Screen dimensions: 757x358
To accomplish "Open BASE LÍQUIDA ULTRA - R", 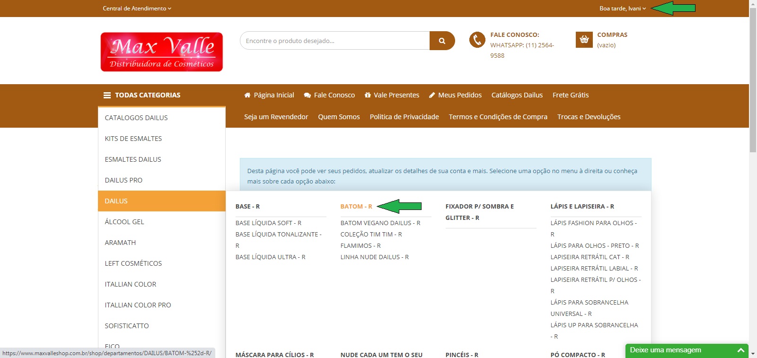I will click(271, 257).
